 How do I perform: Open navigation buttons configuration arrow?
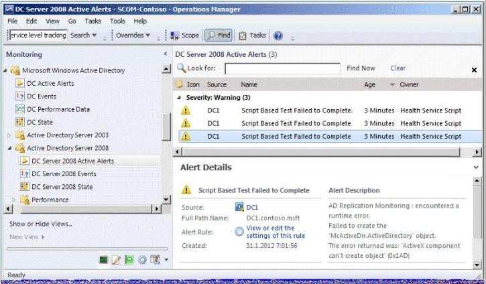[x=166, y=259]
